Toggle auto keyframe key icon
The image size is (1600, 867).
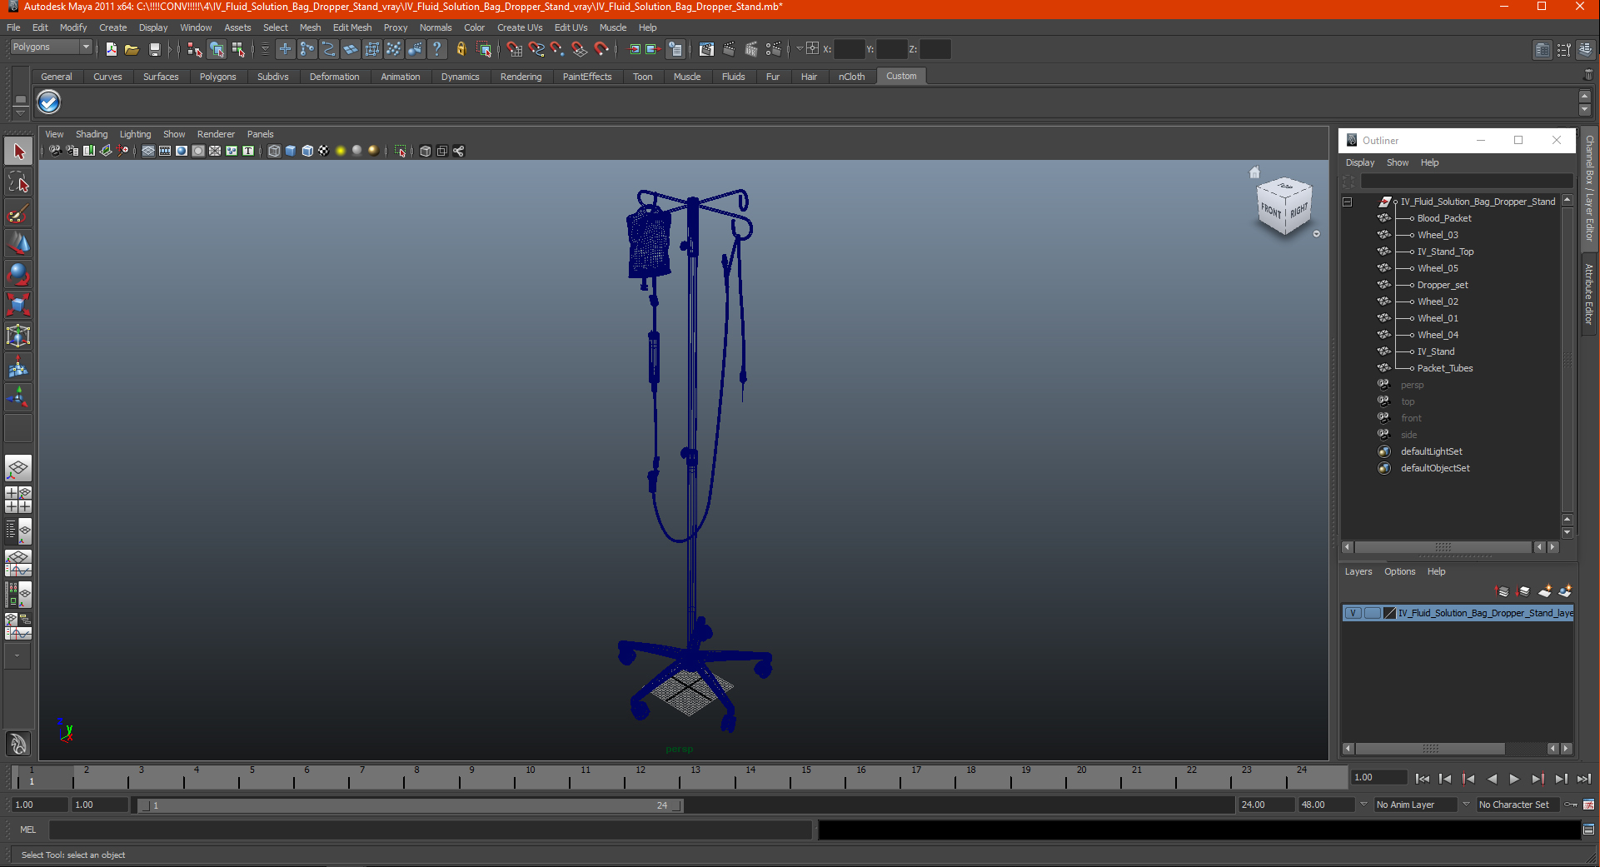pyautogui.click(x=1571, y=805)
